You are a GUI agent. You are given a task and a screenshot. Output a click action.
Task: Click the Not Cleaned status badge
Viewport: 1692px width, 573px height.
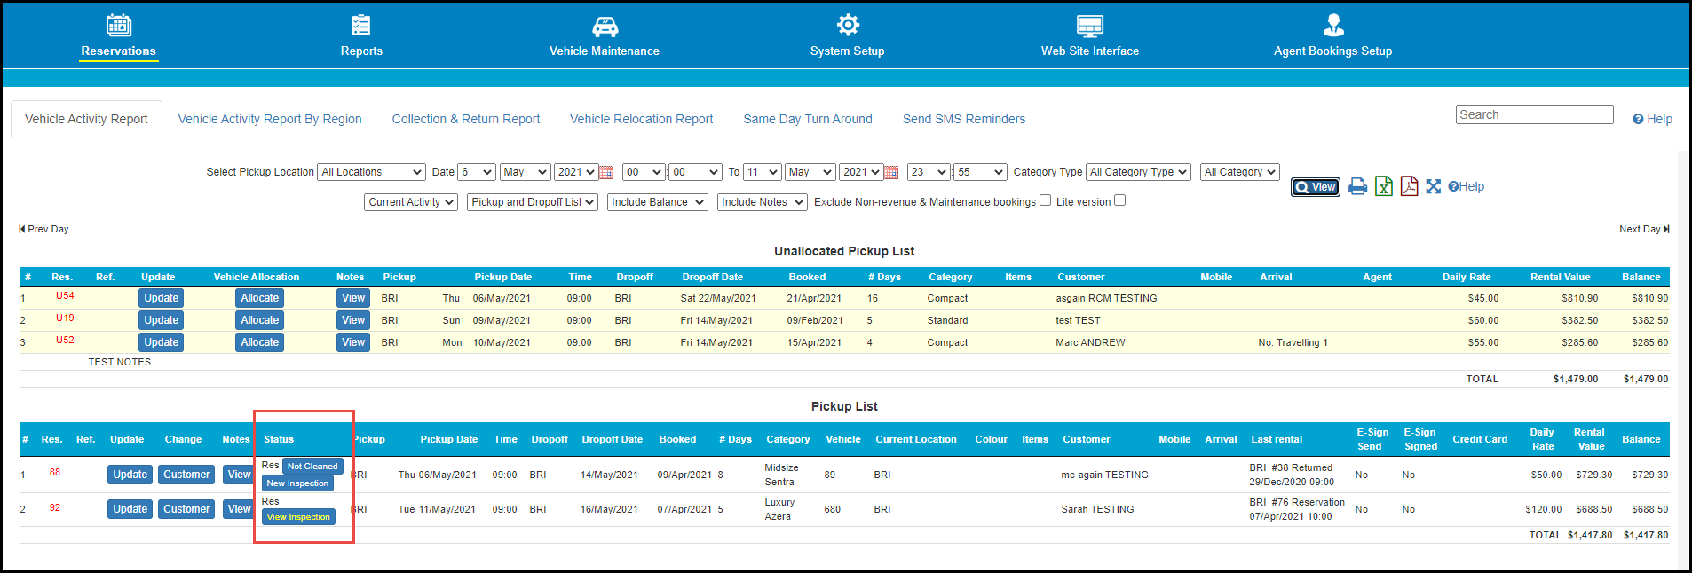tap(312, 466)
